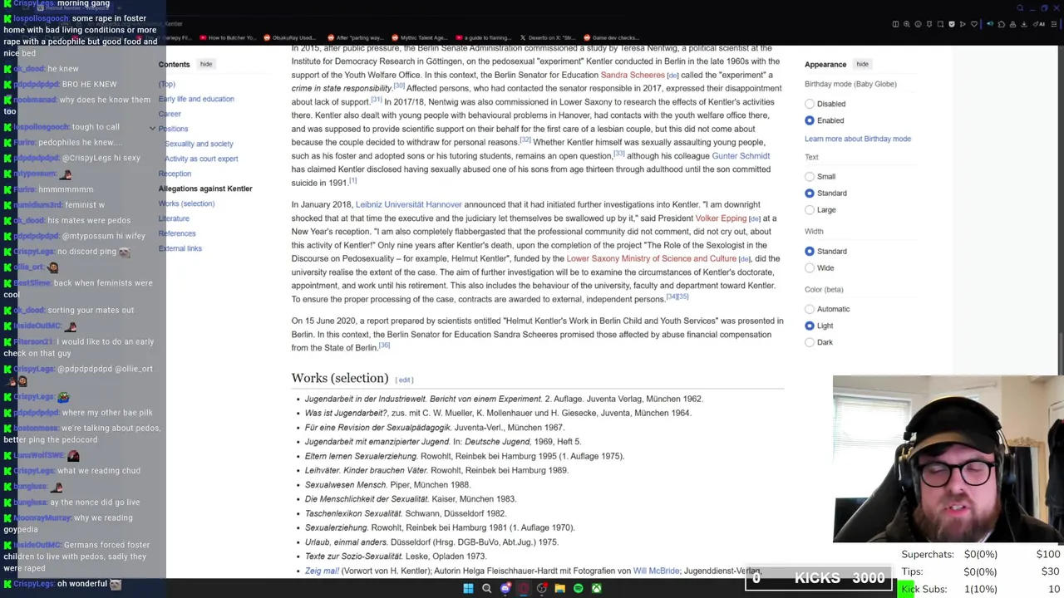
Task: Click chat message 'BRO HE KNEW'
Action: pyautogui.click(x=89, y=84)
